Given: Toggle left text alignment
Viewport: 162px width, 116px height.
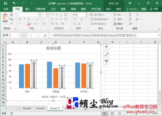Looking at the screenshot, I should point(52,19).
